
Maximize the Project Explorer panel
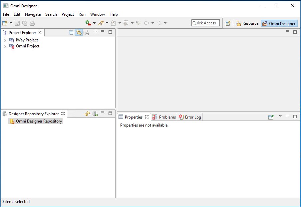110,32
